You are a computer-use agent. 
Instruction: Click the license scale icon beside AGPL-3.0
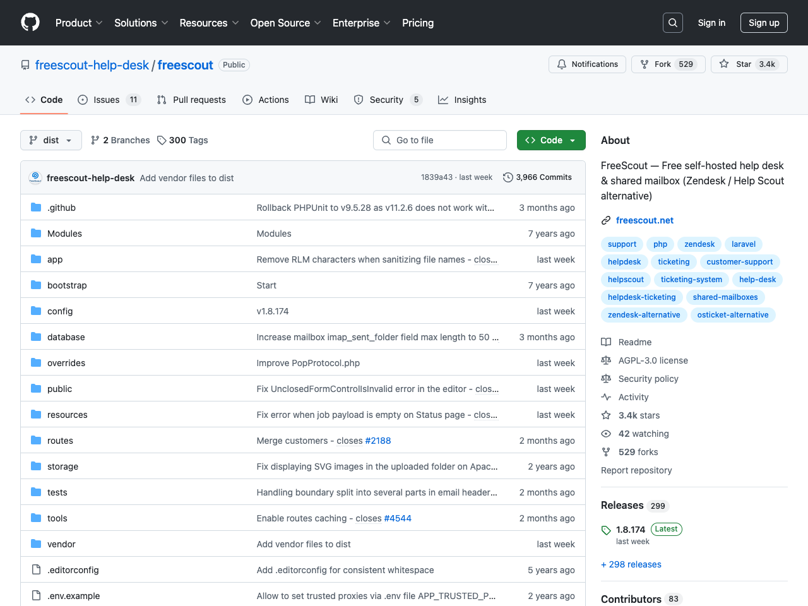click(x=606, y=360)
